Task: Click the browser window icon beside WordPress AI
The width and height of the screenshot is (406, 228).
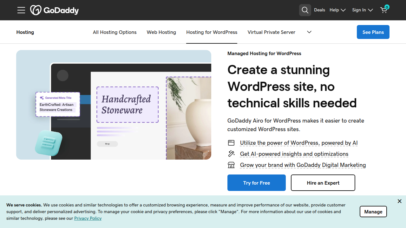Action: [x=231, y=143]
